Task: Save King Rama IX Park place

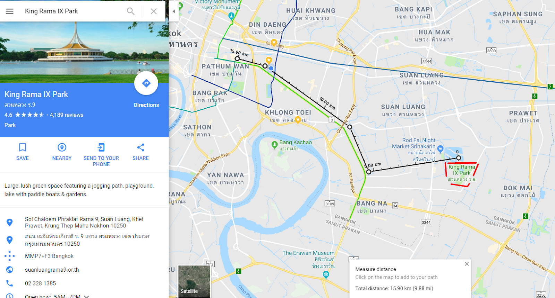Action: click(23, 152)
